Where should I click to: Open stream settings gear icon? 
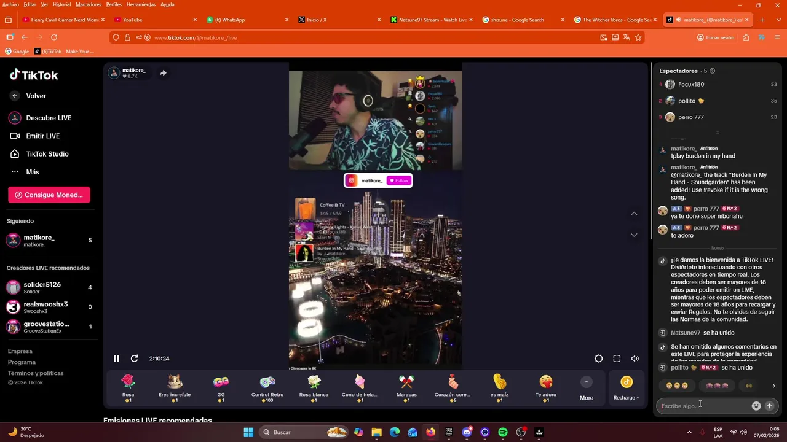click(599, 359)
